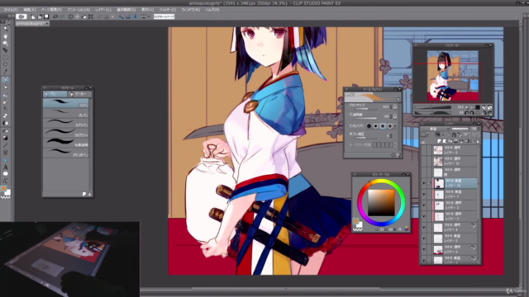Select the Hand move tool
Screen dimensions: 529x297
click(x=5, y=36)
